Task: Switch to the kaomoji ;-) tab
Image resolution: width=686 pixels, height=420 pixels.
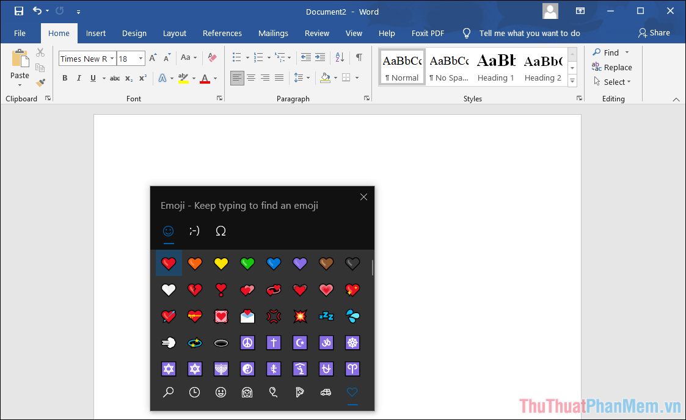Action: (x=195, y=231)
